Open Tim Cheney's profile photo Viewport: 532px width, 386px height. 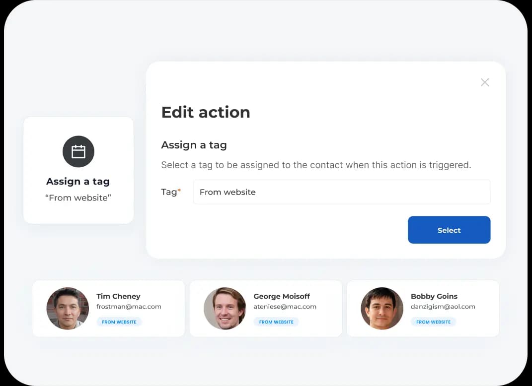tap(68, 308)
